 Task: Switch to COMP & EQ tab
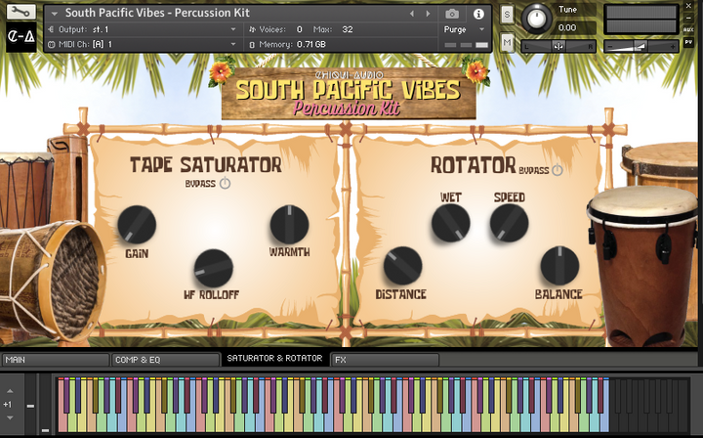click(165, 360)
